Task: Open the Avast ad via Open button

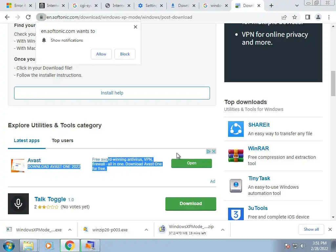Action: click(192, 163)
